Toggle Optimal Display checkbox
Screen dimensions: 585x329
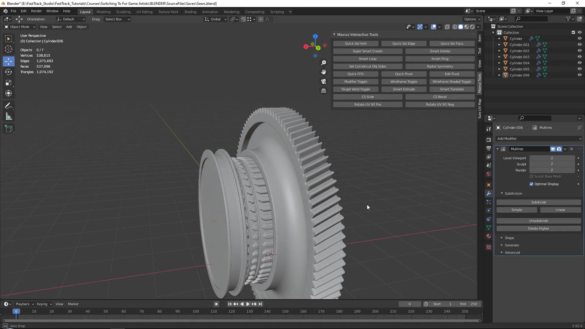[x=531, y=184]
